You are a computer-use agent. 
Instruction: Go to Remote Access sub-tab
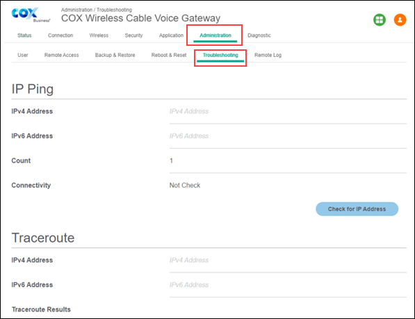pyautogui.click(x=61, y=55)
